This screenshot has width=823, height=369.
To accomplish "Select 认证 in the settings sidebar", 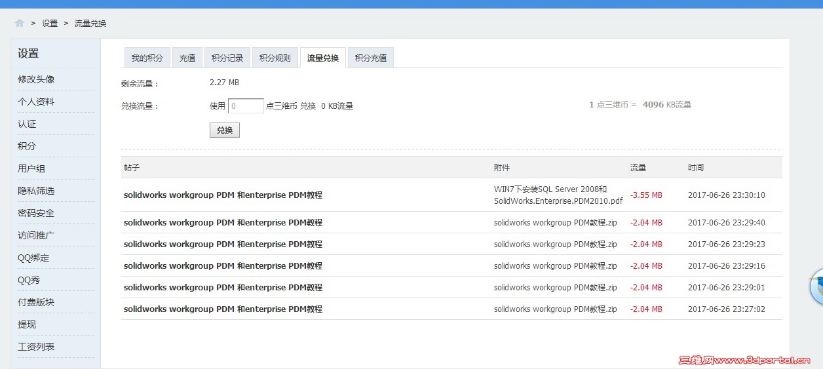I will coord(27,124).
